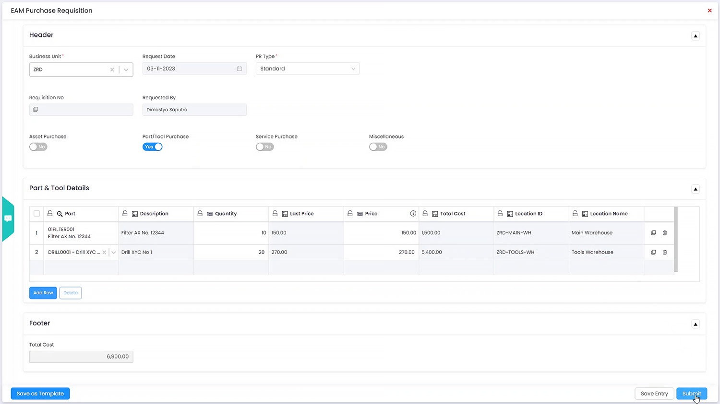Click the Price cell for row 2

coord(381,252)
